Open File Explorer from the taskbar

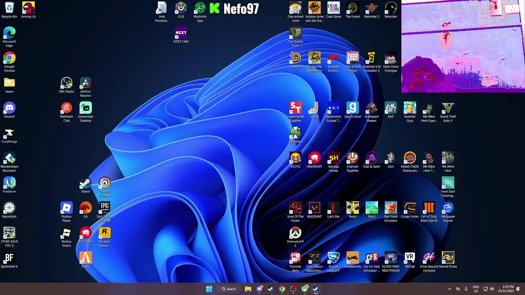coord(248,289)
